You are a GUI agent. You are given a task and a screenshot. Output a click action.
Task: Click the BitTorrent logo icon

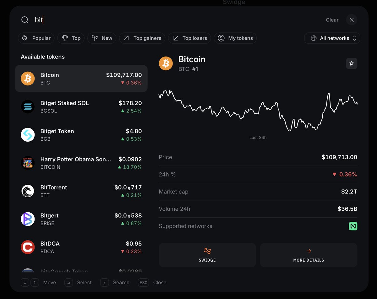28,191
